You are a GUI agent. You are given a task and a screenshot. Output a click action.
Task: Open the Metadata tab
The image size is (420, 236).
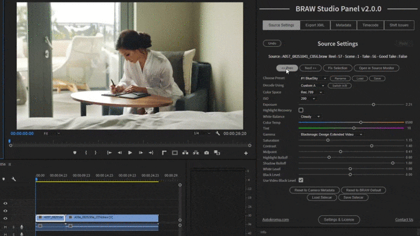coord(343,25)
